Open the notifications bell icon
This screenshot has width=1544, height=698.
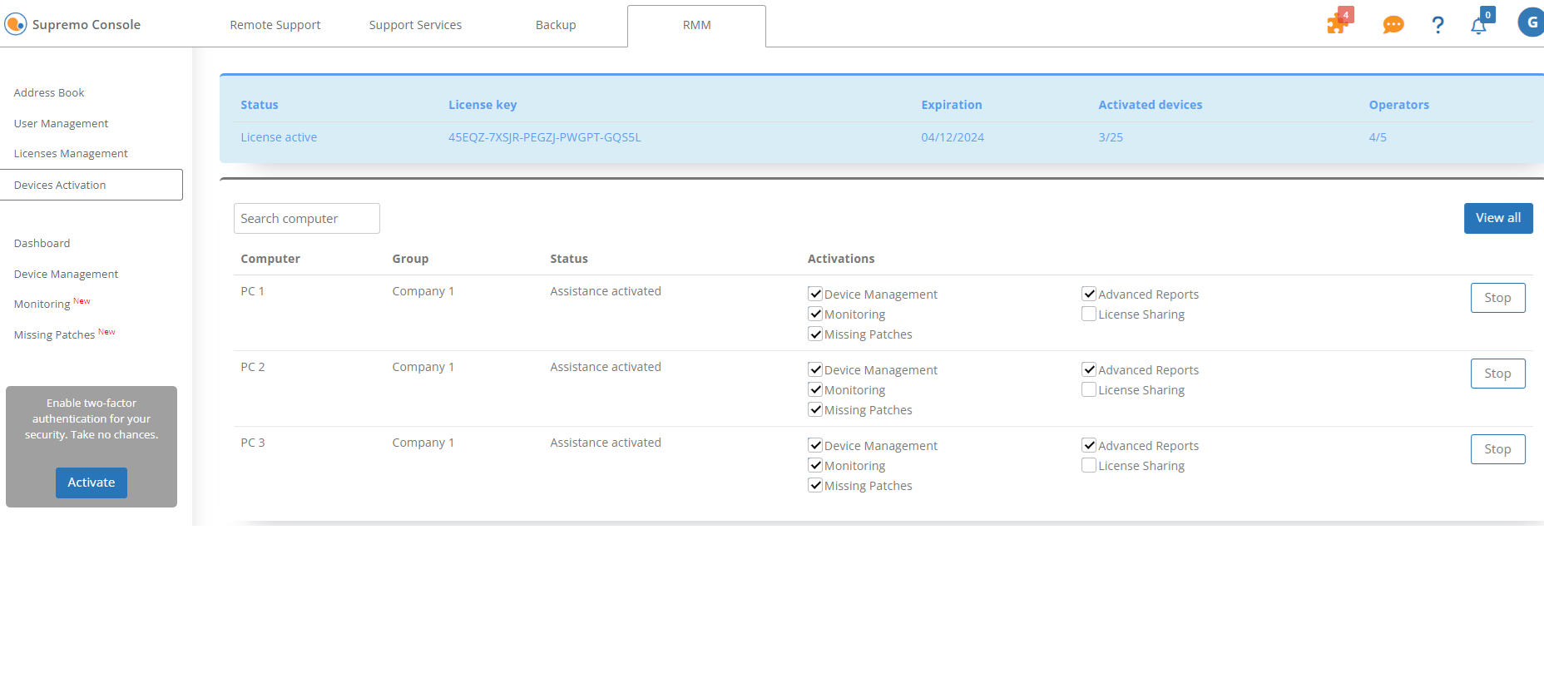(x=1479, y=25)
